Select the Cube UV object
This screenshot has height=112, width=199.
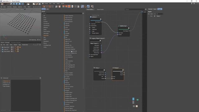point(6,49)
